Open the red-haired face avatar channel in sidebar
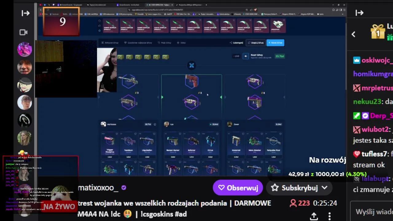Image resolution: width=393 pixels, height=221 pixels. (25, 67)
